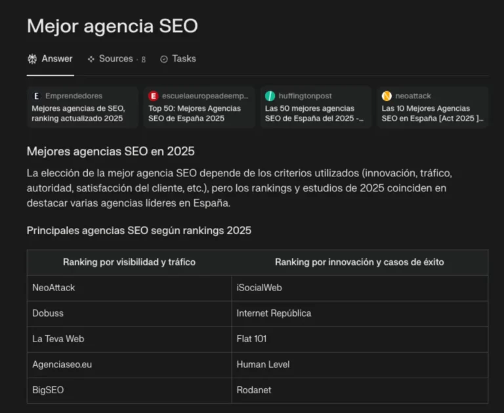This screenshot has height=413, width=504.
Task: Select the BigSEO table cell
Action: point(129,390)
